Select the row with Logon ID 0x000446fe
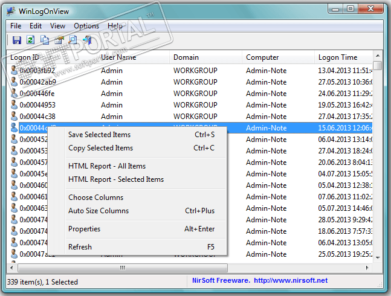 pyautogui.click(x=190, y=94)
